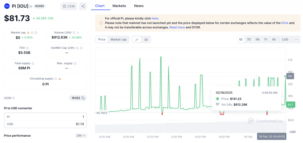Switch to candlestick chart icon

tap(146, 40)
